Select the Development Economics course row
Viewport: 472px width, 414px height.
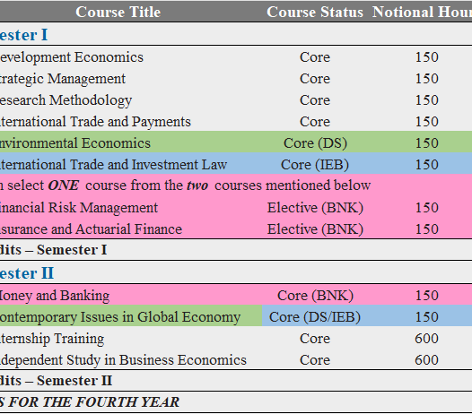coord(236,57)
